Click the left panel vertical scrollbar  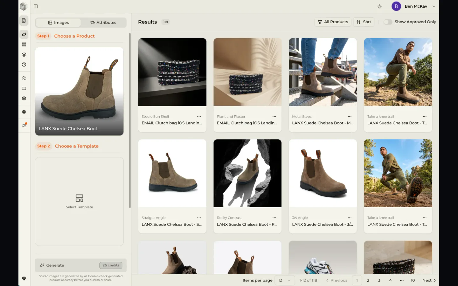point(130,121)
